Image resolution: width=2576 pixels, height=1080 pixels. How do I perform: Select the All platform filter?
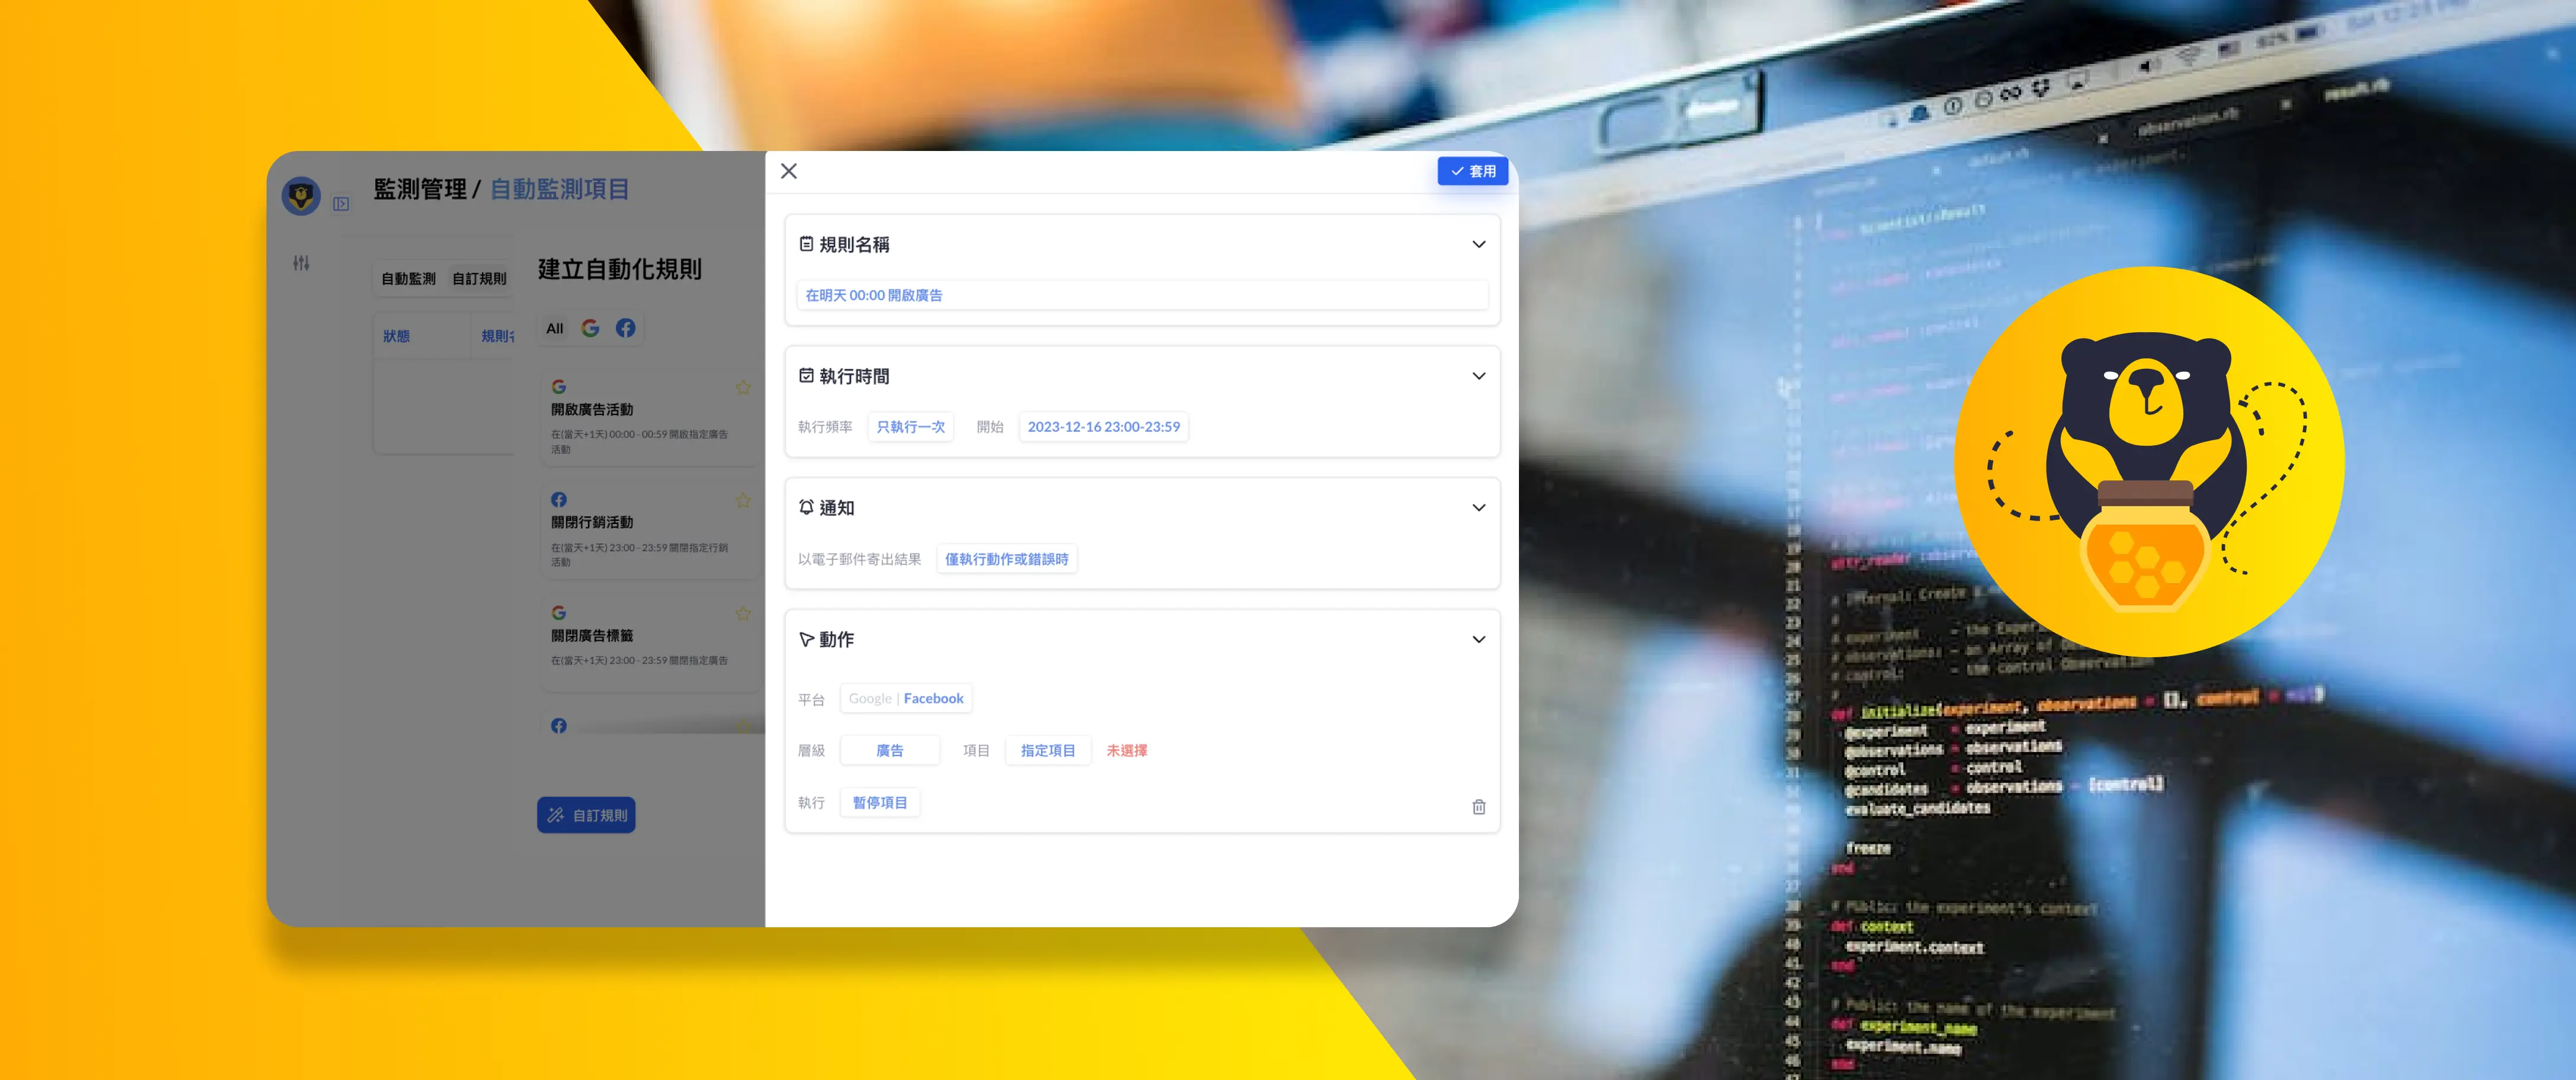point(554,328)
